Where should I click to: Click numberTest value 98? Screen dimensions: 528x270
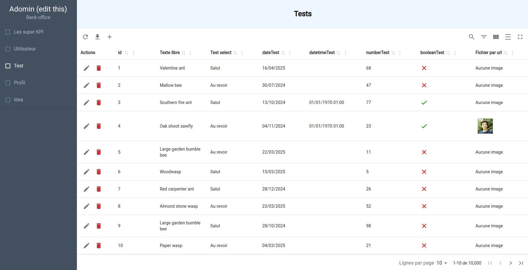click(368, 226)
